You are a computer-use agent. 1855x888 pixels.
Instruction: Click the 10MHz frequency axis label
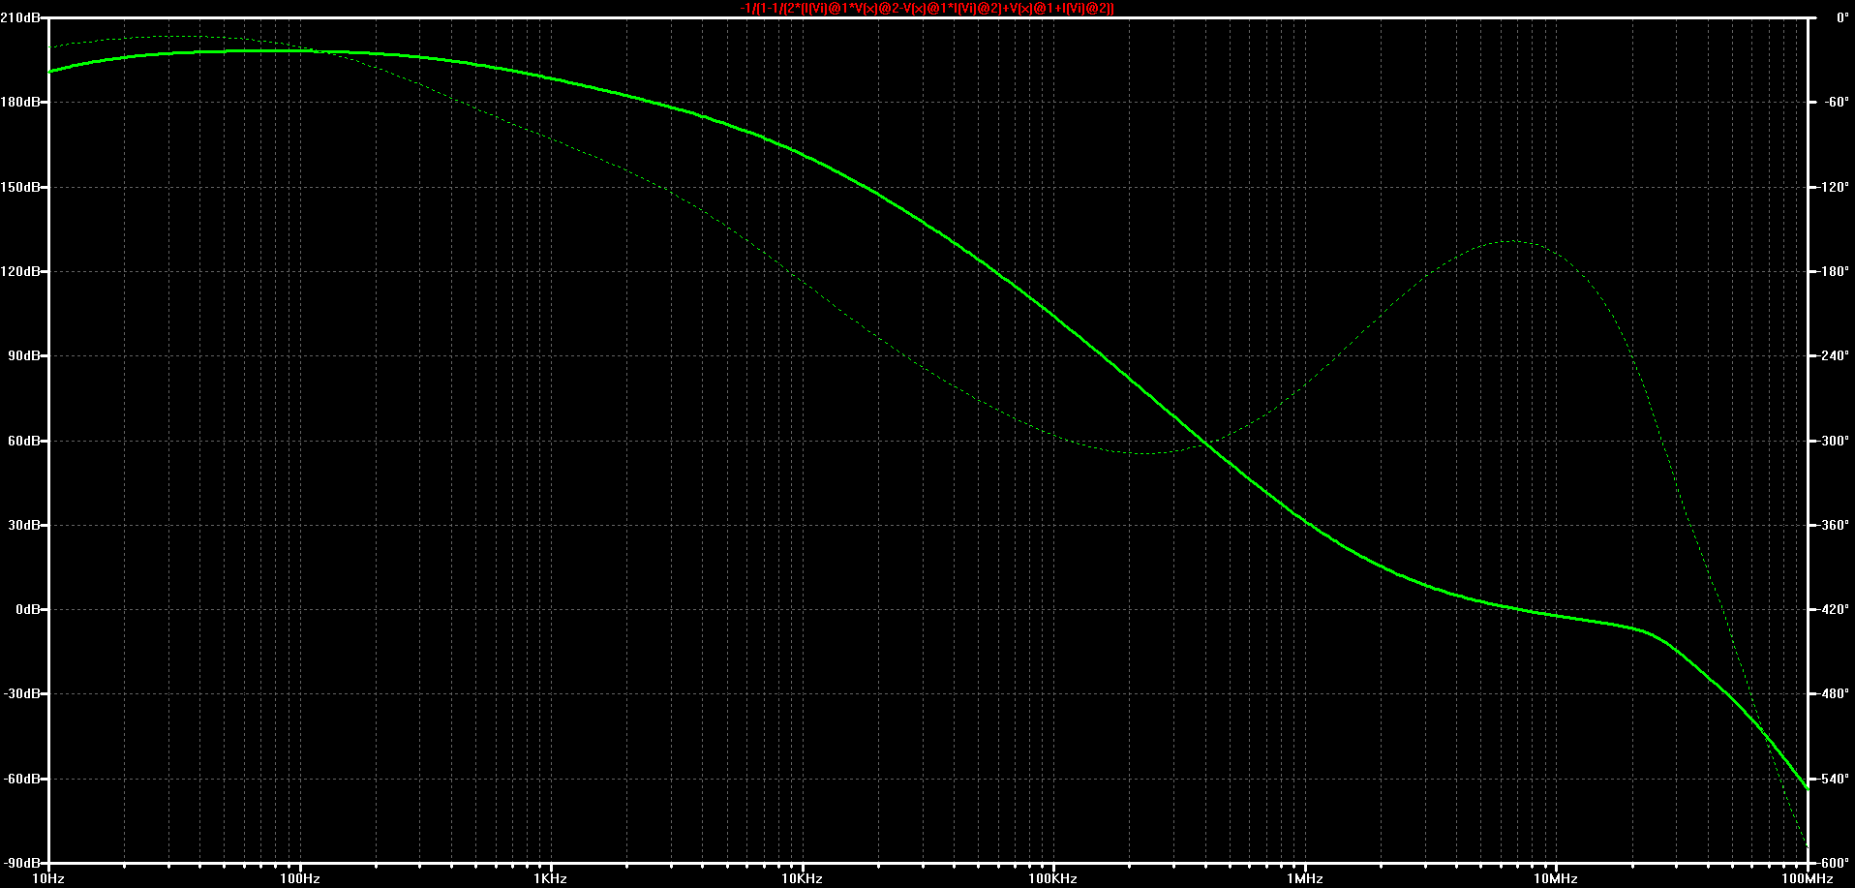click(x=1556, y=878)
